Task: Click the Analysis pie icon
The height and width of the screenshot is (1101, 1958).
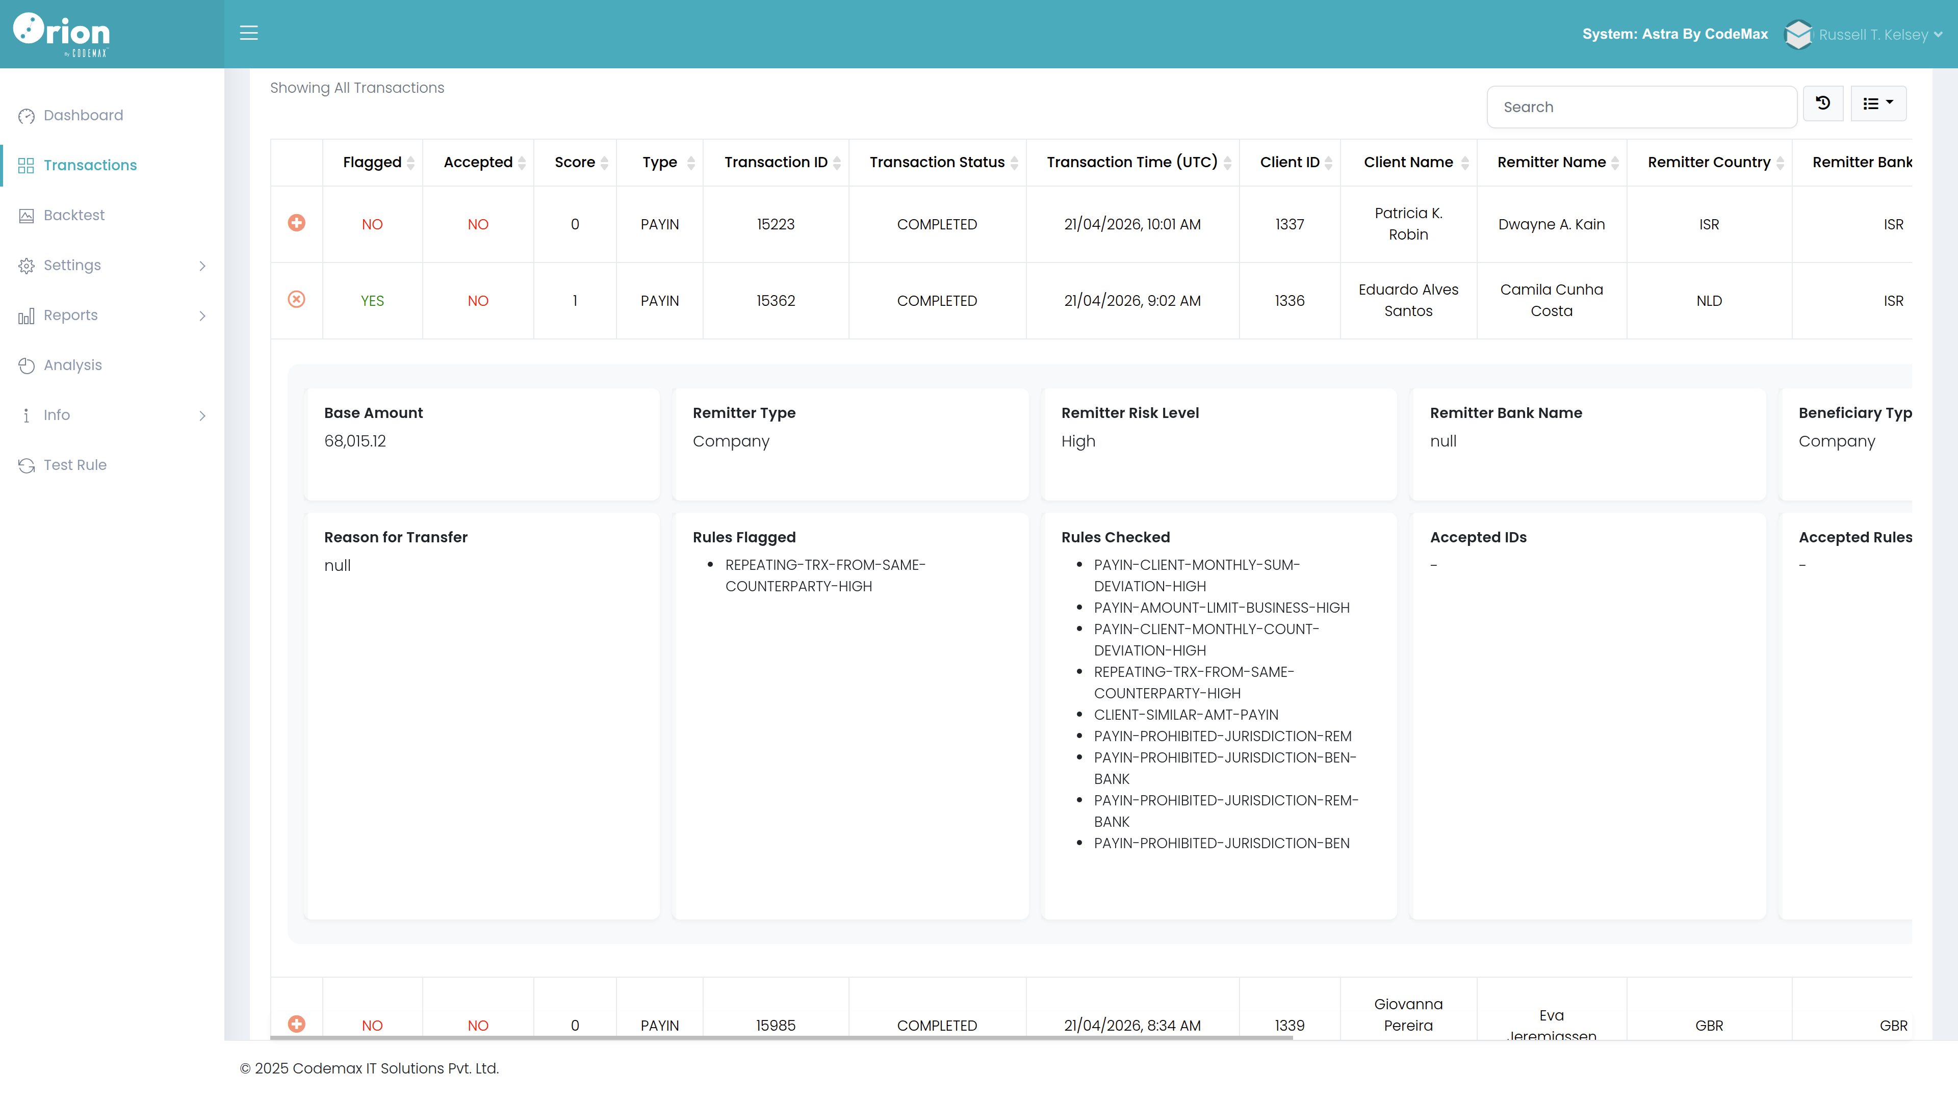Action: click(x=27, y=365)
